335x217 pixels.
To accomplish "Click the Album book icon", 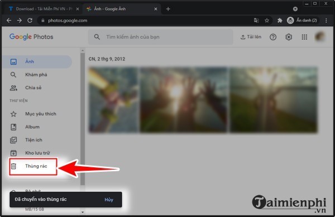I will point(13,127).
